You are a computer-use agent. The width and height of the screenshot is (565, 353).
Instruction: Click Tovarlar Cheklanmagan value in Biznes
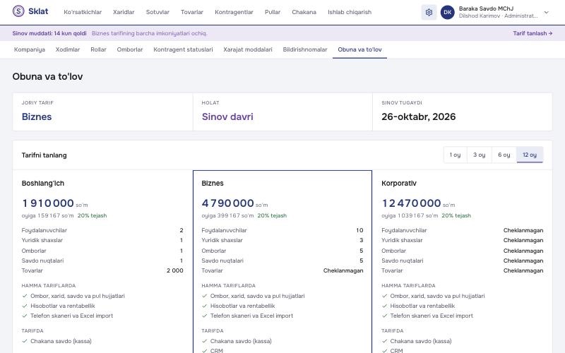tap(343, 270)
